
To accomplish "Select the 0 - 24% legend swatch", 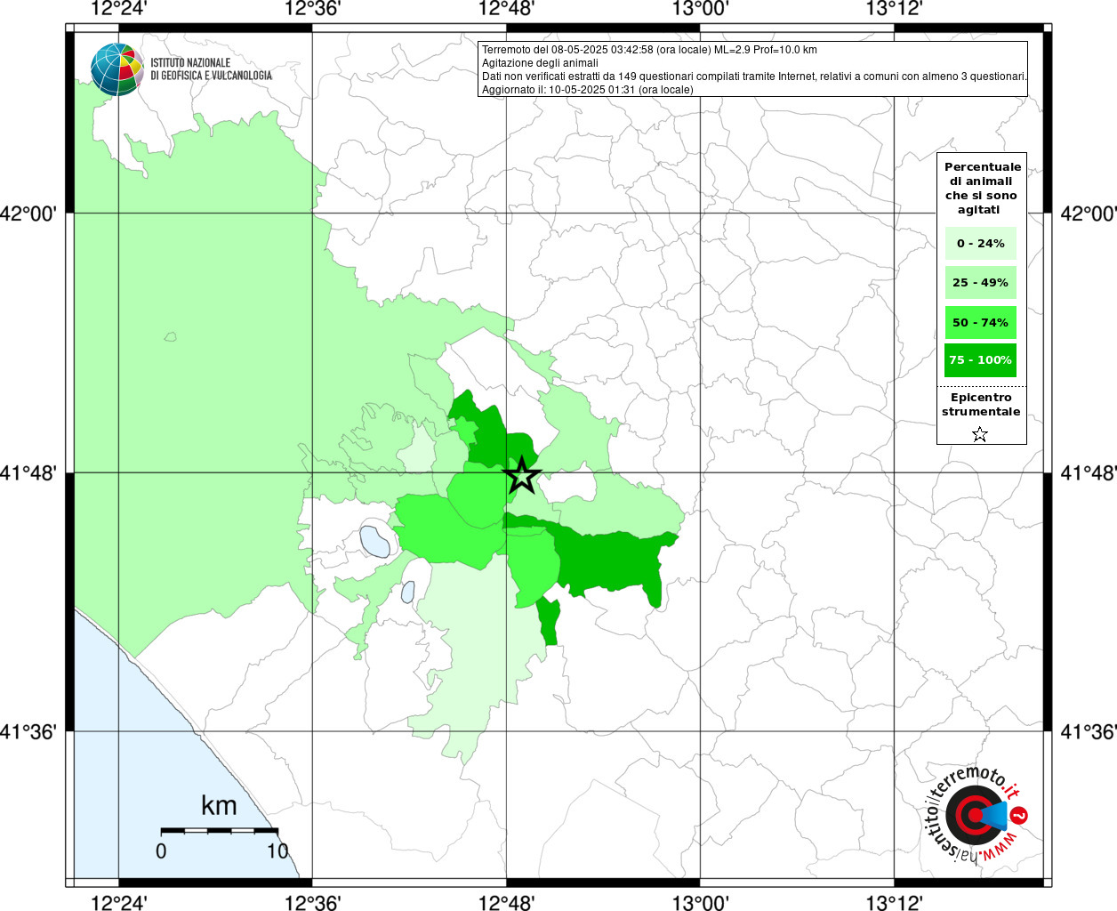I will (980, 243).
